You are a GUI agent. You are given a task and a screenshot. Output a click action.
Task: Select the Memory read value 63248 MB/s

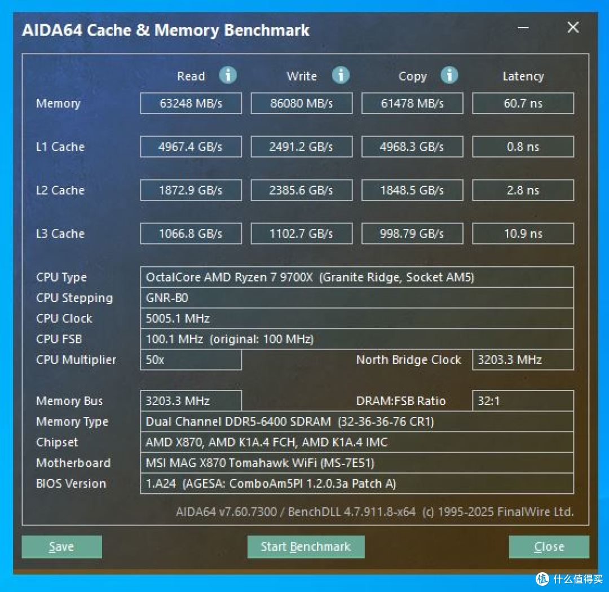(x=191, y=103)
